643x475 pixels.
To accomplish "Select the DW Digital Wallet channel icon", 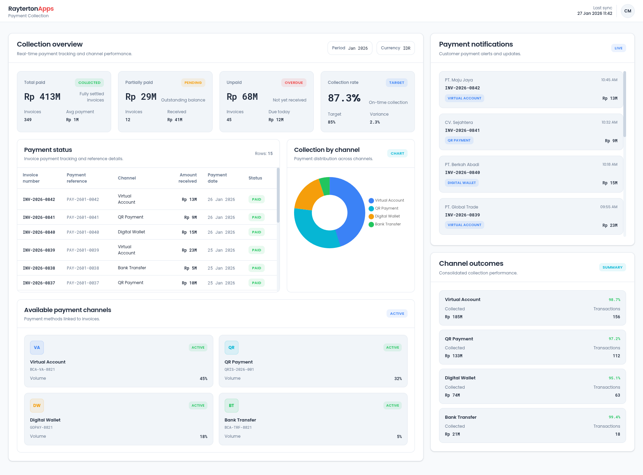I will [x=37, y=406].
